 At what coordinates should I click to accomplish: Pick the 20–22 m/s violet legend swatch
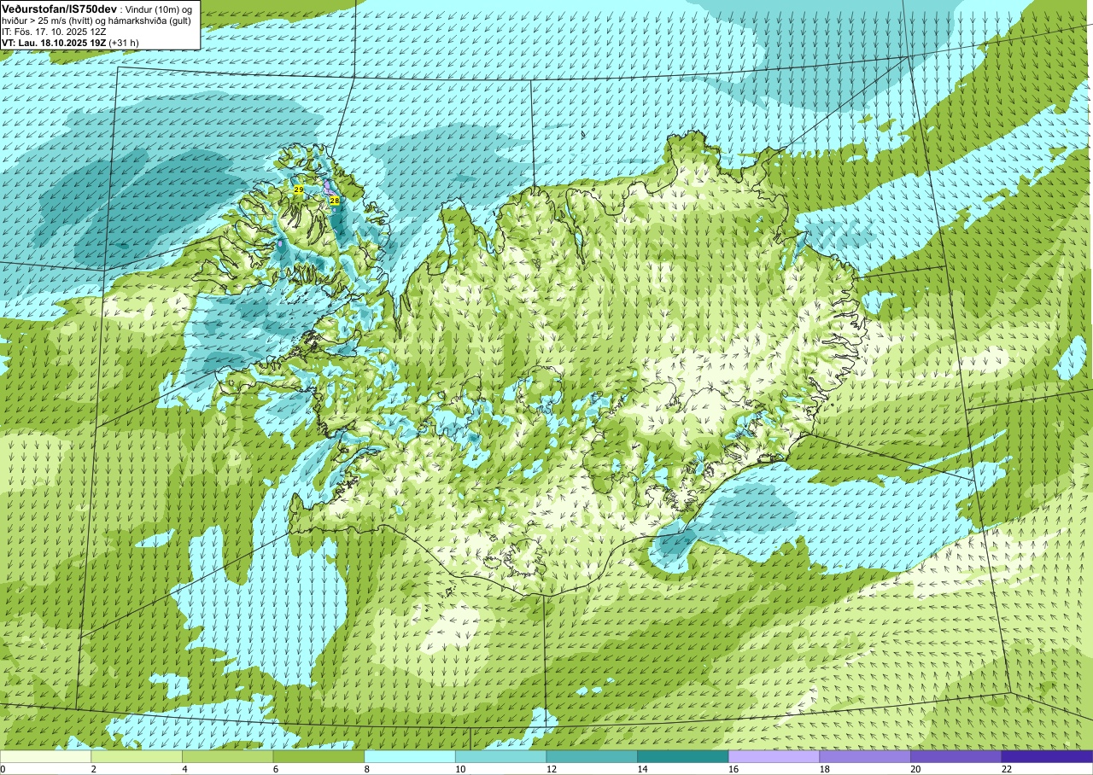pyautogui.click(x=956, y=756)
